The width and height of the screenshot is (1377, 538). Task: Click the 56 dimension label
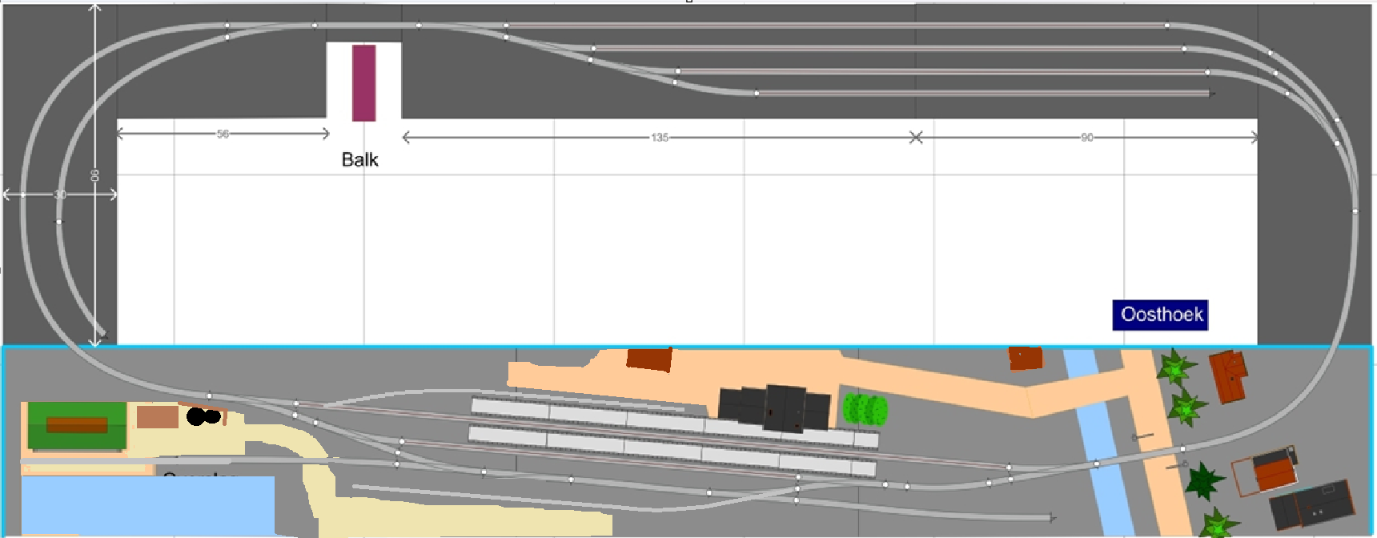(x=223, y=134)
